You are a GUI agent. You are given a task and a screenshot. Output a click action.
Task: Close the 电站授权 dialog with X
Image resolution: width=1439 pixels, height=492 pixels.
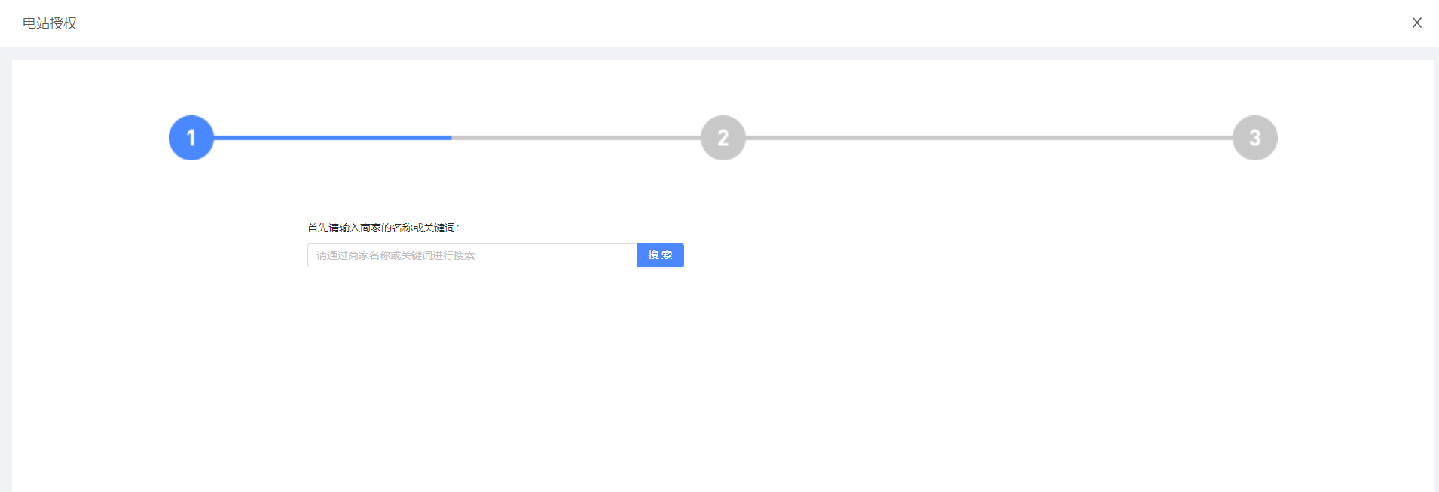[1416, 23]
